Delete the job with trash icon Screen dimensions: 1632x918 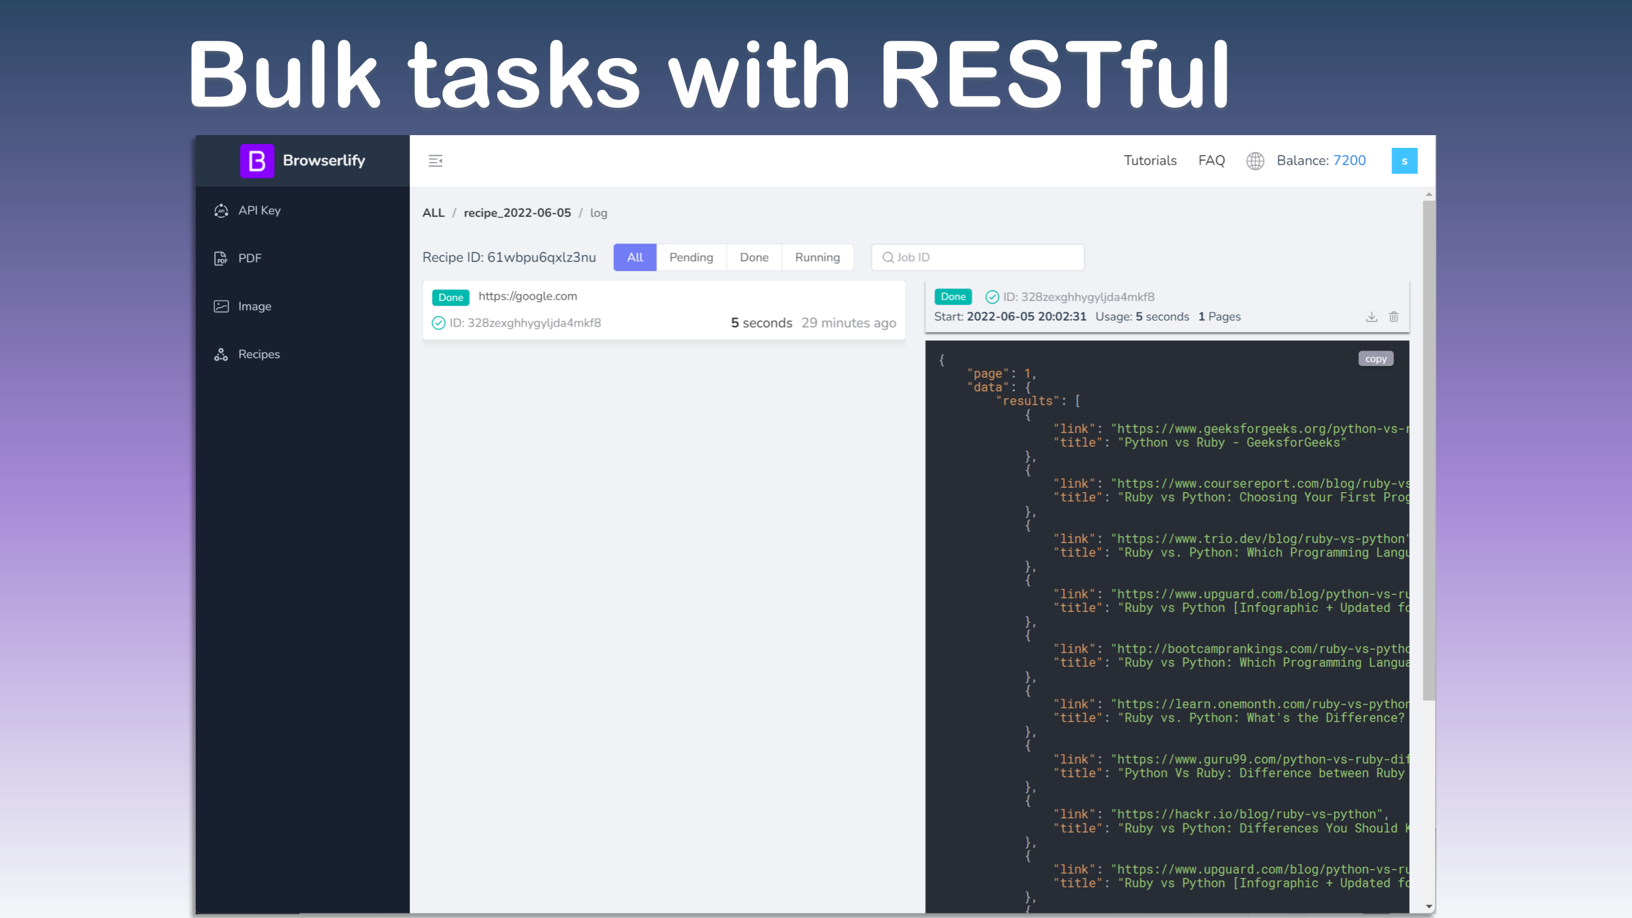pos(1394,317)
